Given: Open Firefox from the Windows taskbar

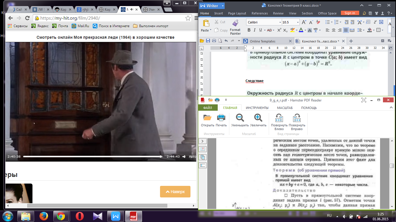Looking at the screenshot, I should (x=43, y=216).
